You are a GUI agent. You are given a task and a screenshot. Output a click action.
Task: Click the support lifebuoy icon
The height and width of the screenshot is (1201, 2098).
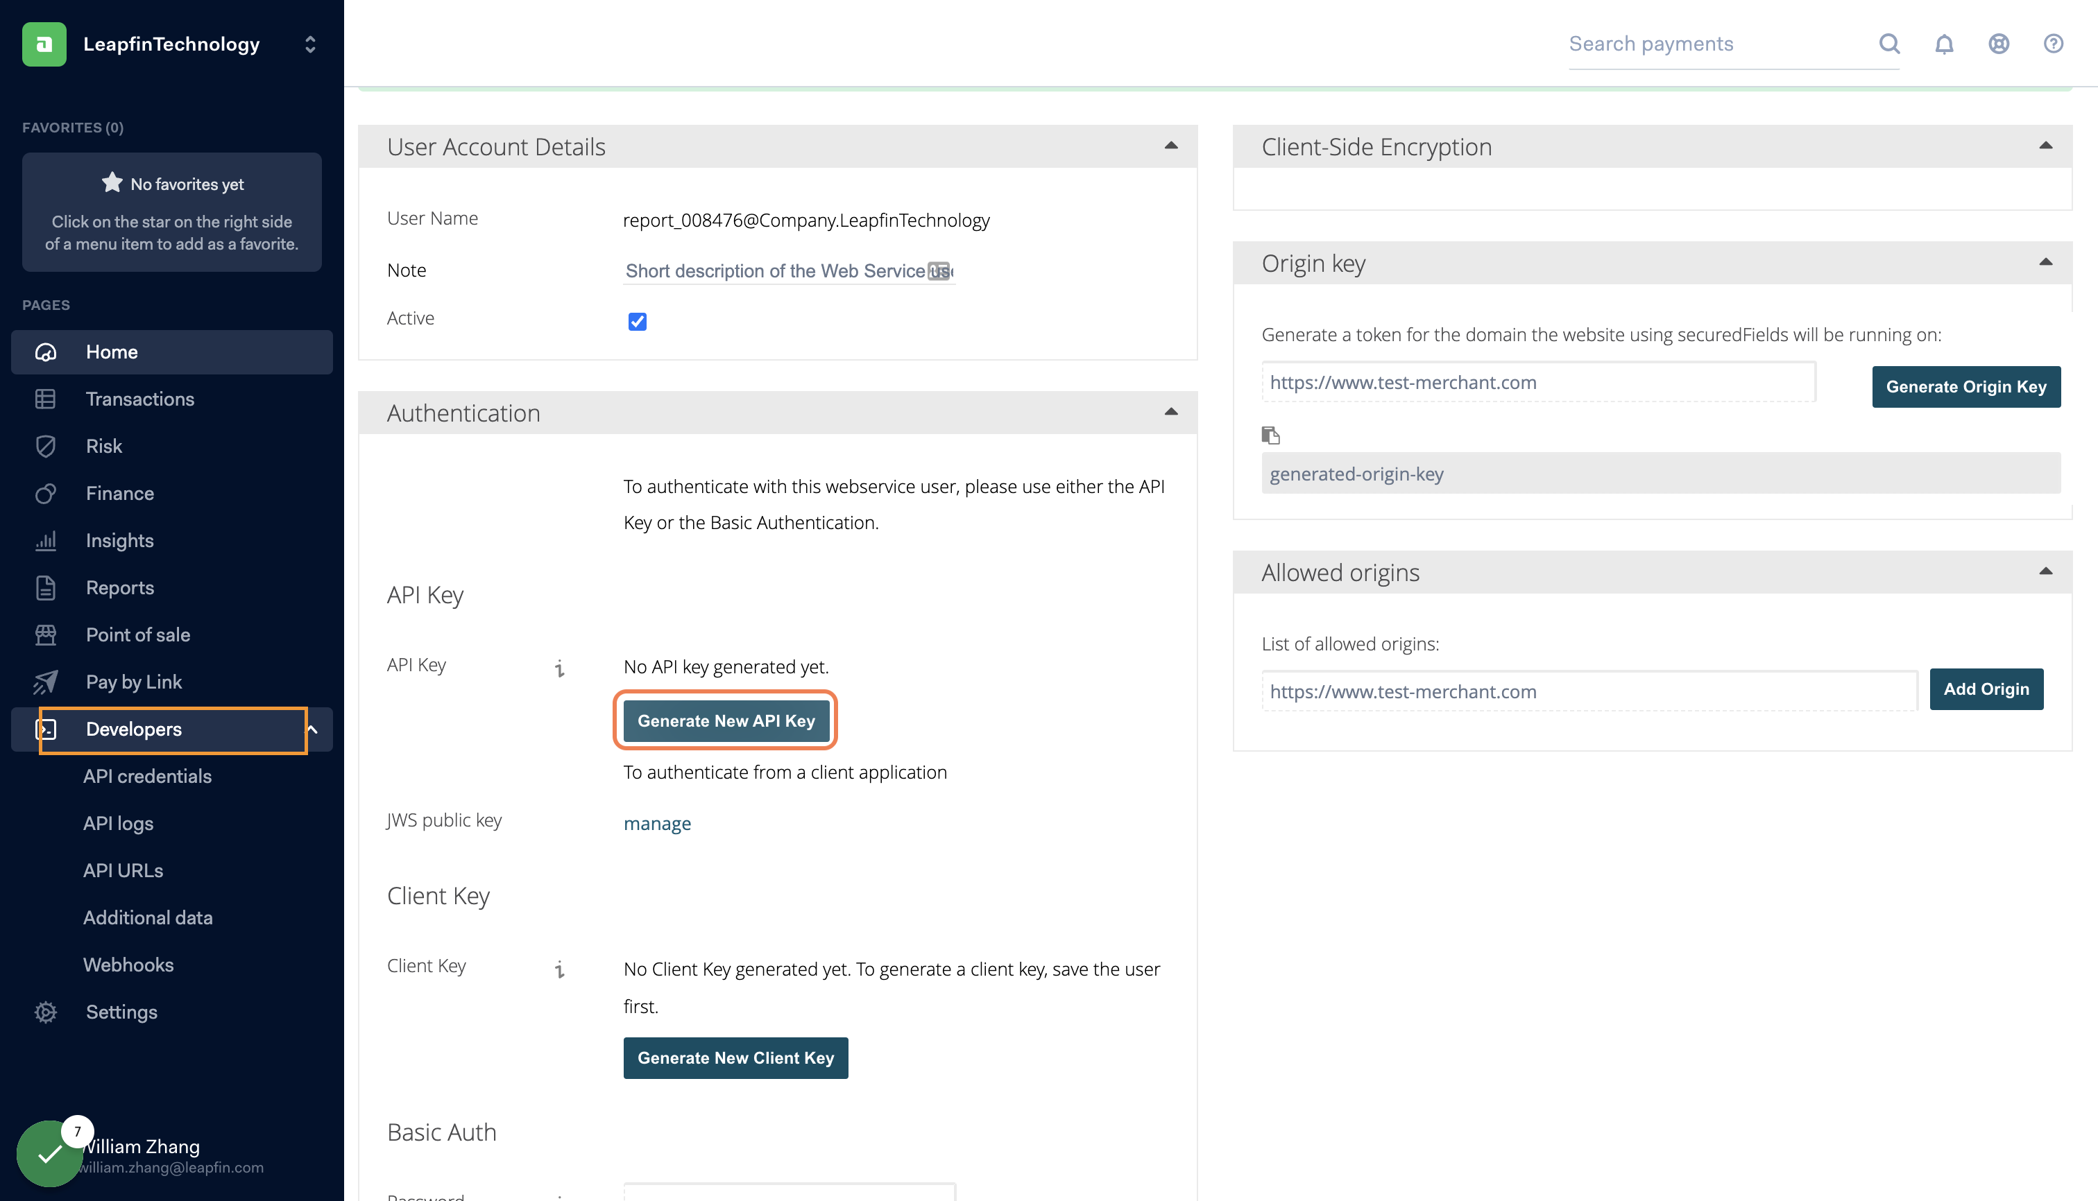[1998, 44]
